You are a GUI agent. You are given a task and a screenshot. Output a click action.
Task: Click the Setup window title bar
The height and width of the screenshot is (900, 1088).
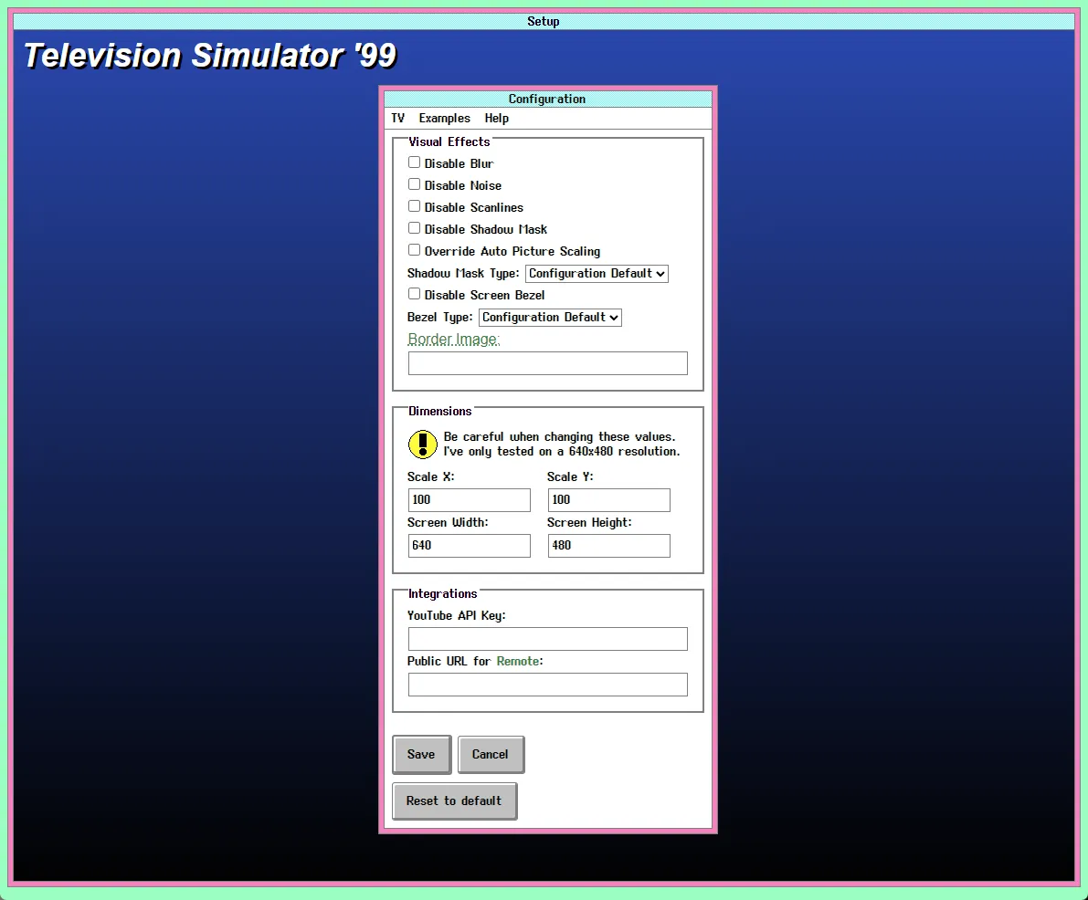pos(544,22)
